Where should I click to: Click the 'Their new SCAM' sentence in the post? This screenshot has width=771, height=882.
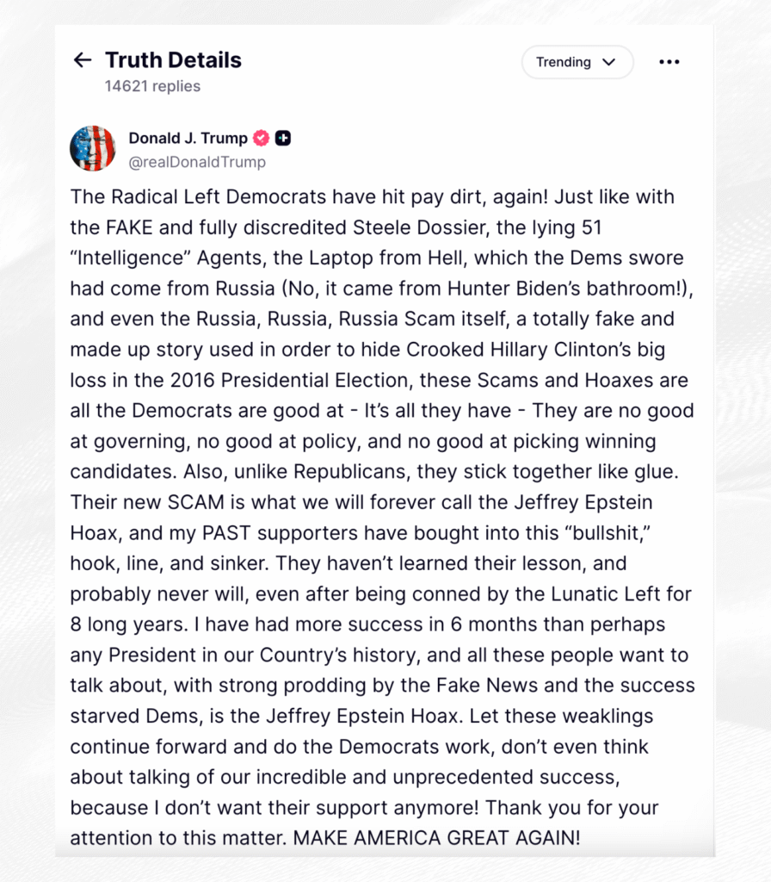361,502
